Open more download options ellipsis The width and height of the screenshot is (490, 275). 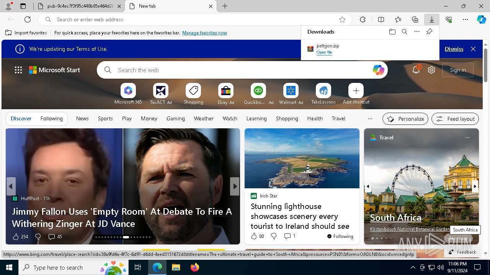(x=417, y=32)
